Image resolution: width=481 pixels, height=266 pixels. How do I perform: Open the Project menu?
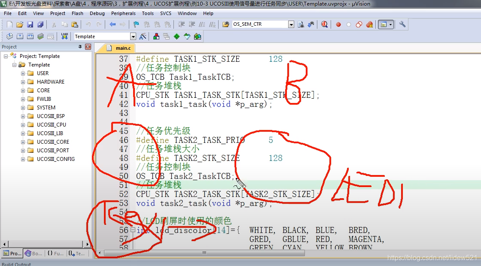coord(58,13)
